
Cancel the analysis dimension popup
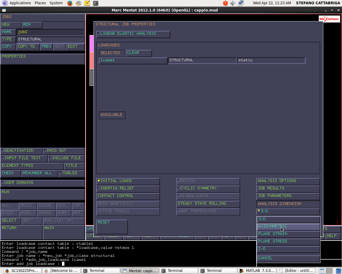(288, 258)
